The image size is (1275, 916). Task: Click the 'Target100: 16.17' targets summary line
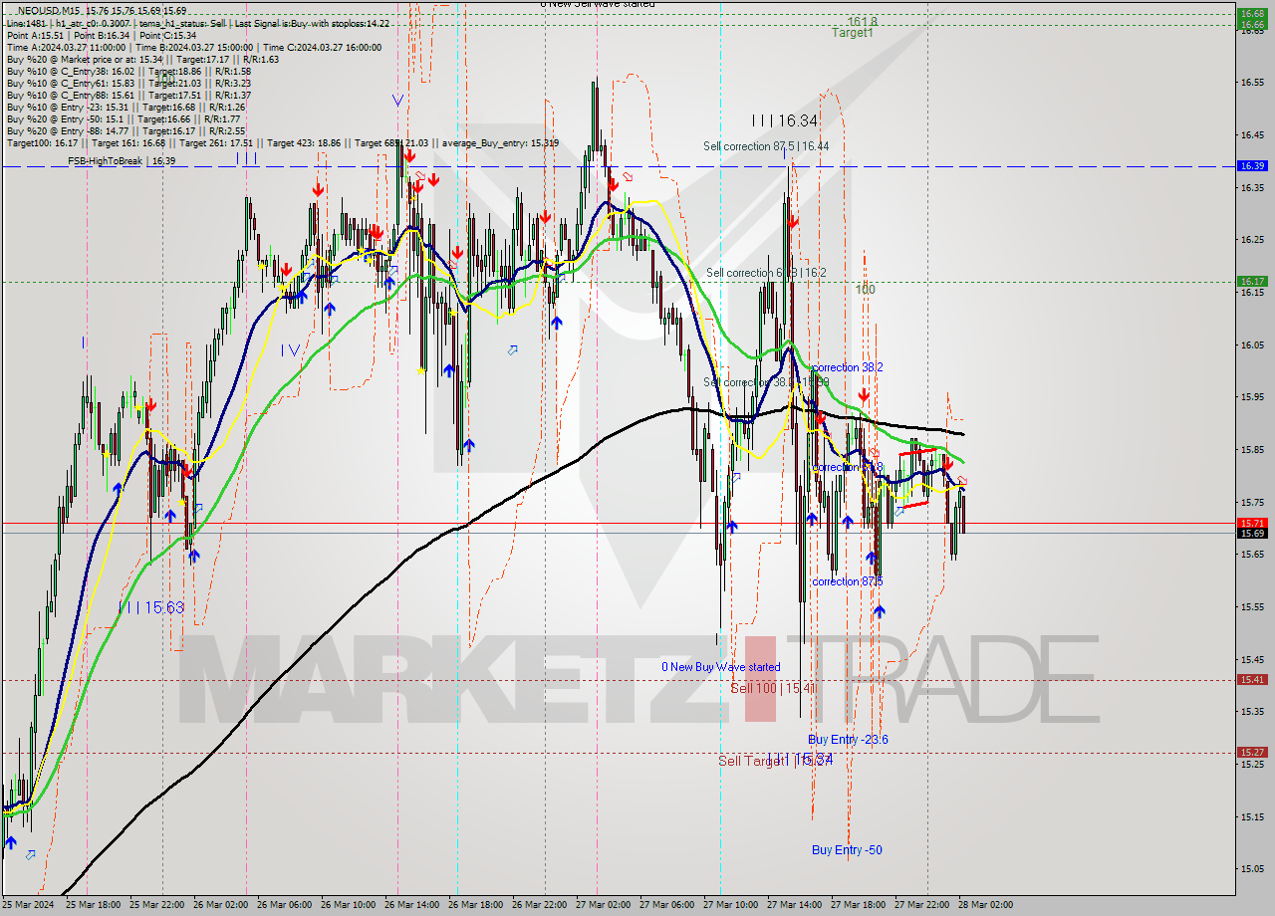click(283, 142)
